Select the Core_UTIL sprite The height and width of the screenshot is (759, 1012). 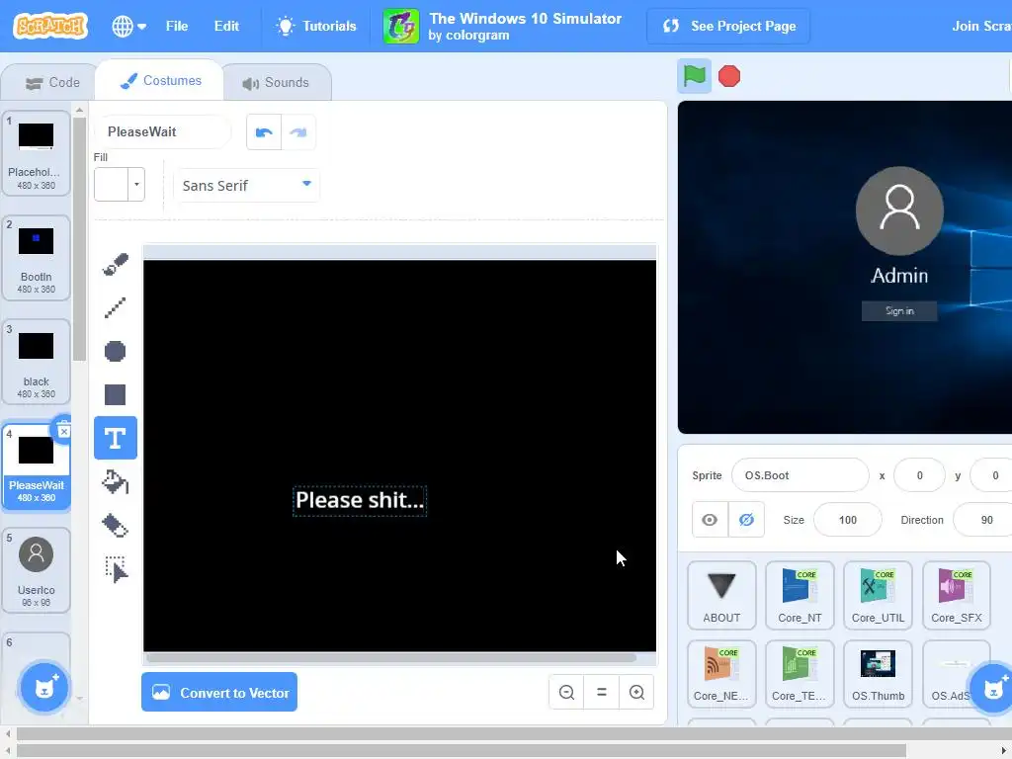878,595
